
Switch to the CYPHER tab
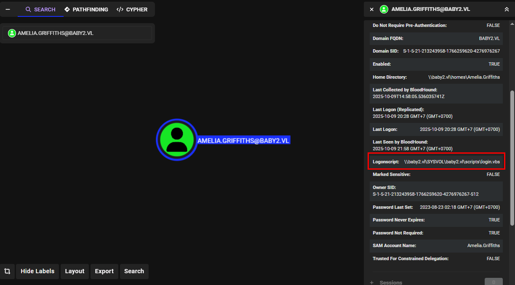132,9
